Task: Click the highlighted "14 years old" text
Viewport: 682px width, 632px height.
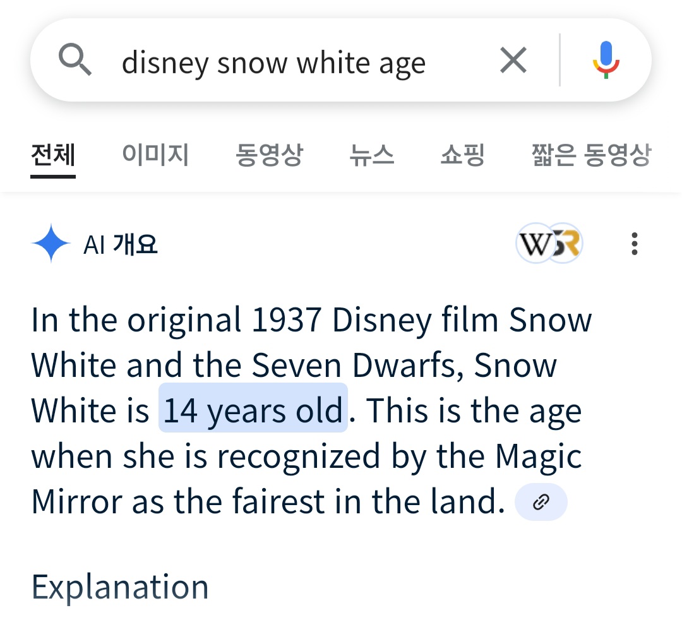Action: [253, 411]
